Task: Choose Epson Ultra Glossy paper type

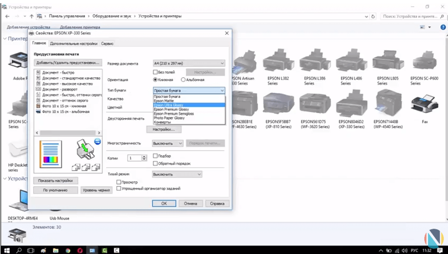Action: click(189, 105)
